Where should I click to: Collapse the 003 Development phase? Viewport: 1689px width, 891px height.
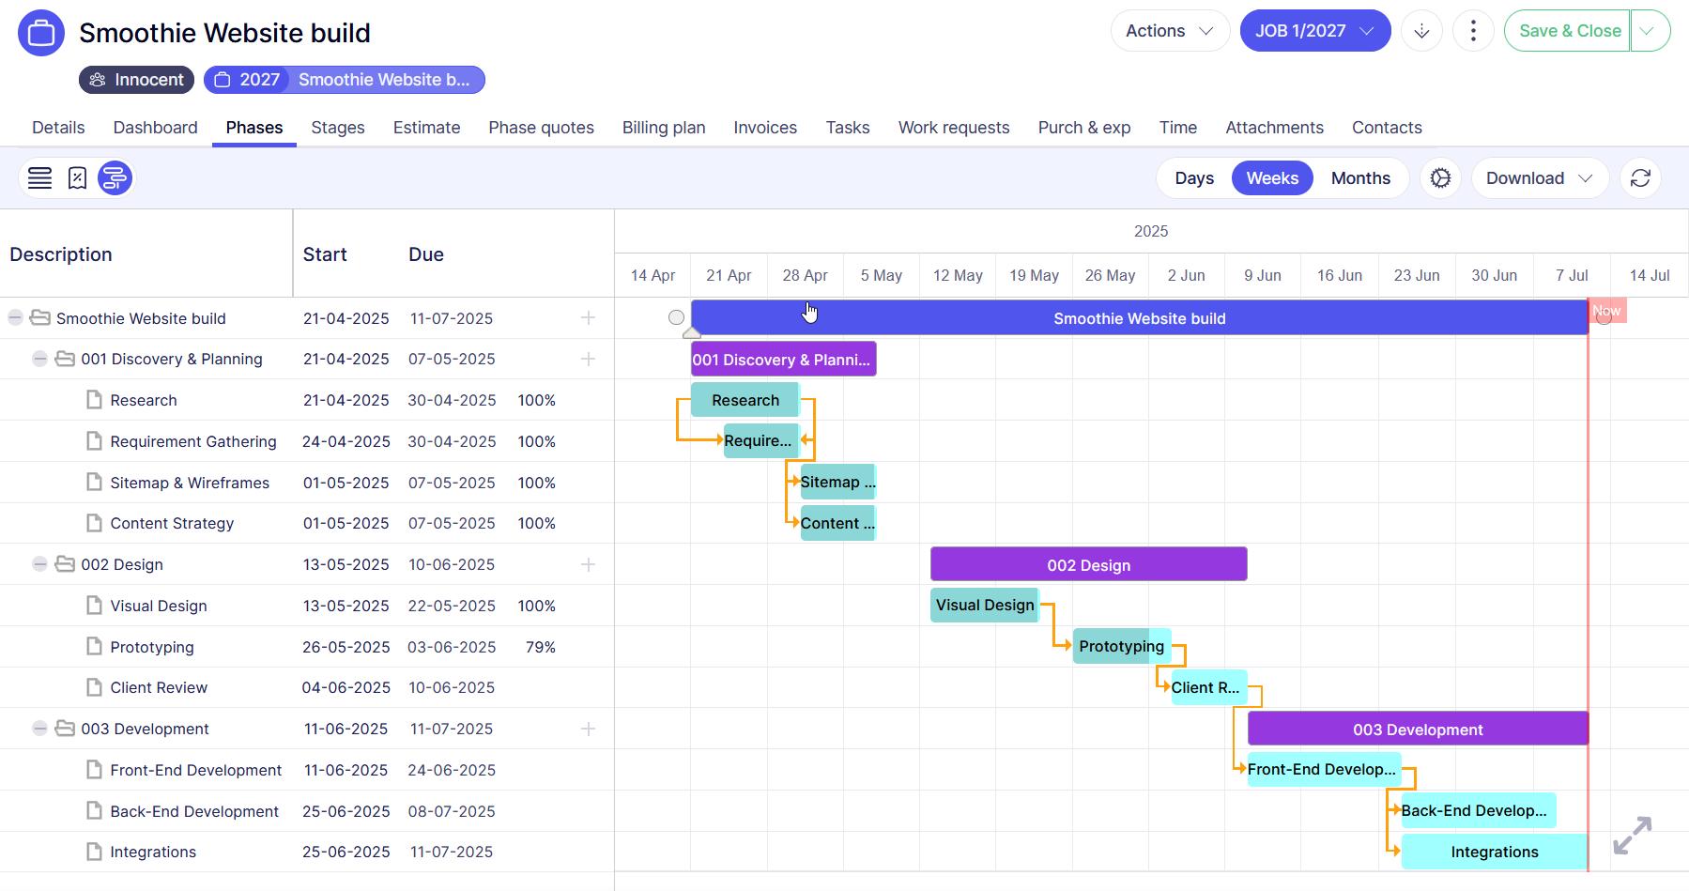(x=39, y=729)
